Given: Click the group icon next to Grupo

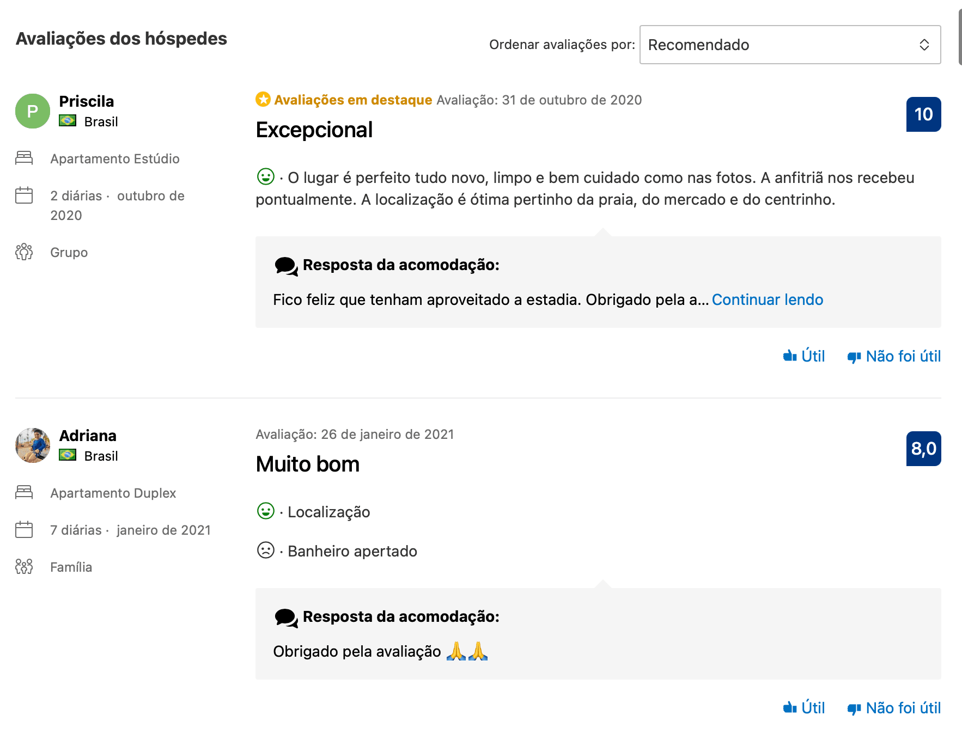Looking at the screenshot, I should pyautogui.click(x=24, y=252).
